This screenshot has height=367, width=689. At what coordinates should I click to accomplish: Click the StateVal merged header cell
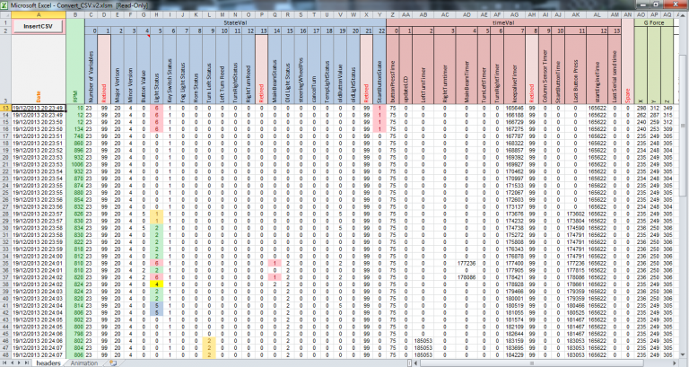coord(235,22)
